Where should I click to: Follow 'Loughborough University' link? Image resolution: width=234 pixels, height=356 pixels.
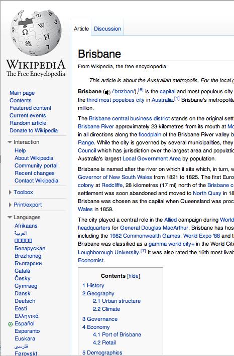tap(108, 252)
